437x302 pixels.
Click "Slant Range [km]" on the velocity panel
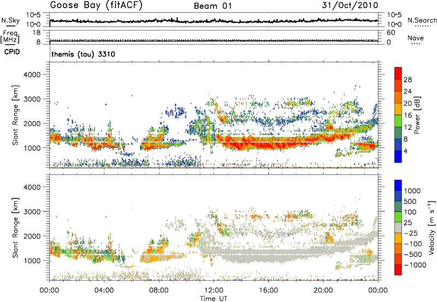tap(15, 228)
